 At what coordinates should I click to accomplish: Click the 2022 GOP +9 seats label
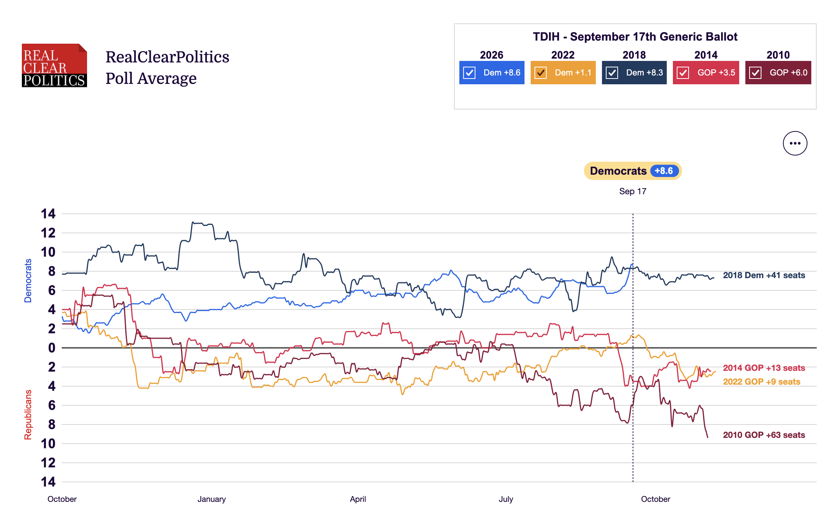[x=761, y=382]
